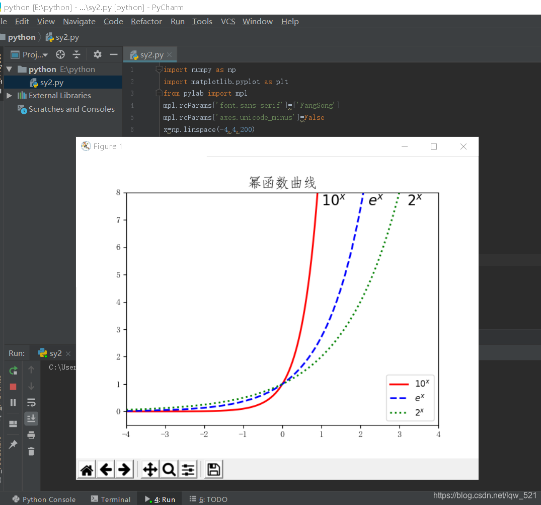Click the forward arrow in Figure toolbar
This screenshot has height=505, width=541.
point(124,469)
